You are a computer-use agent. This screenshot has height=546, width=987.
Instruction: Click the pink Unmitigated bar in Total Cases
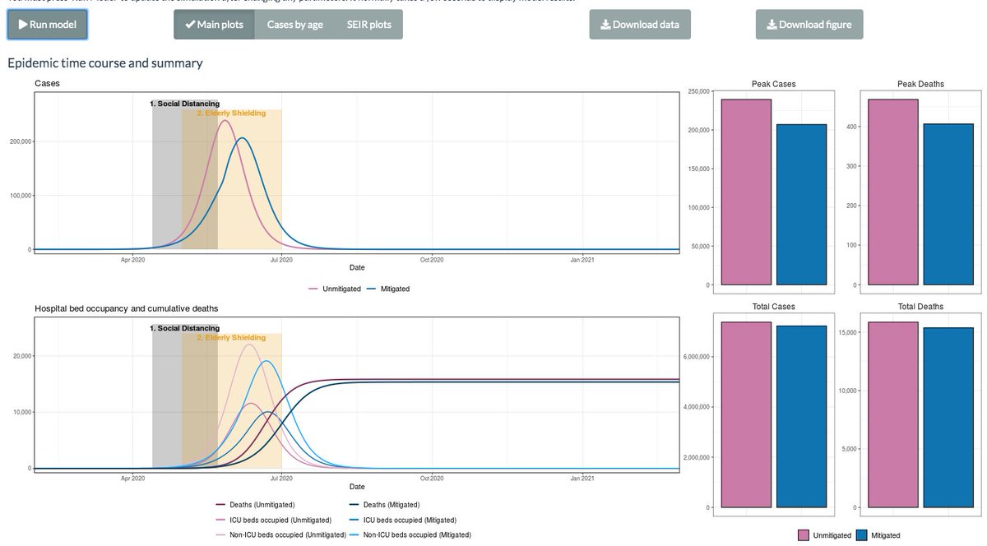pyautogui.click(x=746, y=414)
